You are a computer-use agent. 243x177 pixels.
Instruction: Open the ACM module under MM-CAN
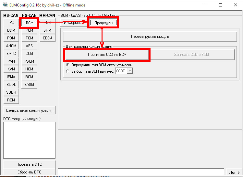pyautogui.click(x=47, y=23)
